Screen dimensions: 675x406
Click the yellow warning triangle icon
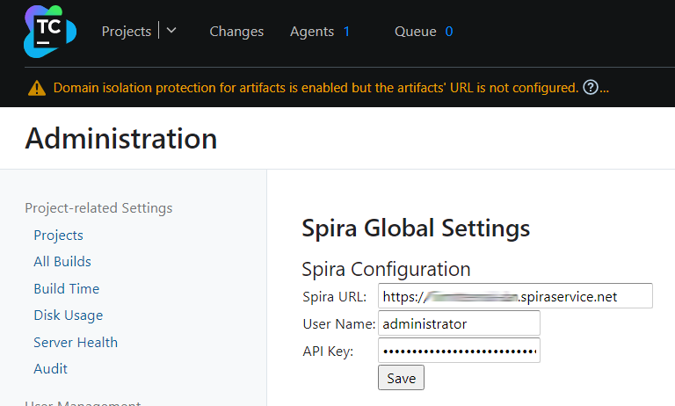tap(37, 88)
